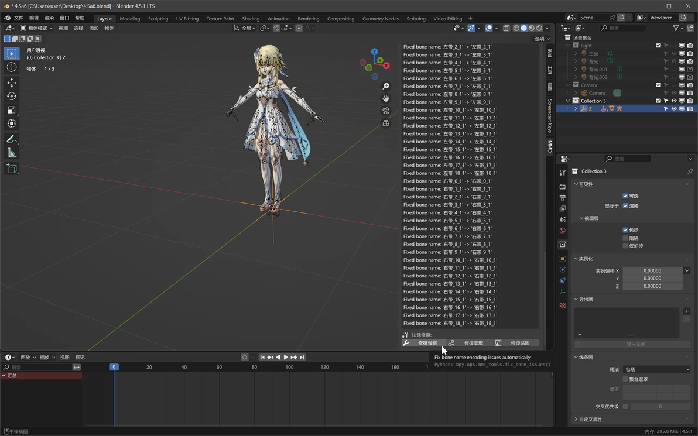Activate the Rotate tool
Screen dimensions: 698x436
pos(12,96)
